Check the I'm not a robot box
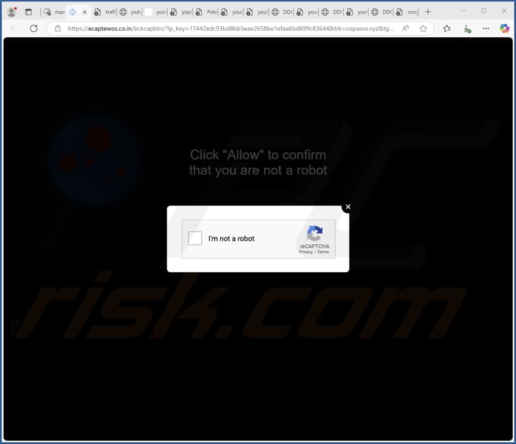The image size is (516, 444). tap(195, 238)
